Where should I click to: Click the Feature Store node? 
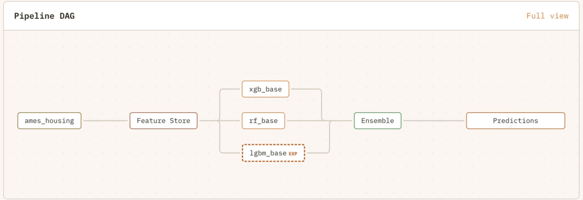pyautogui.click(x=163, y=121)
